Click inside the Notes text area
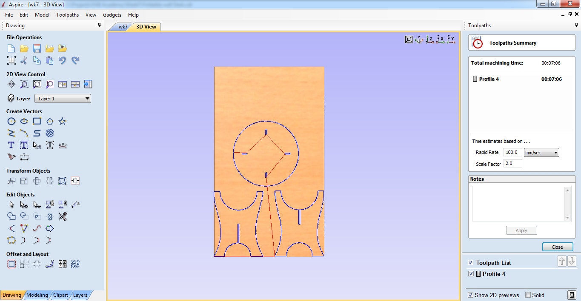The height and width of the screenshot is (301, 581). click(518, 204)
